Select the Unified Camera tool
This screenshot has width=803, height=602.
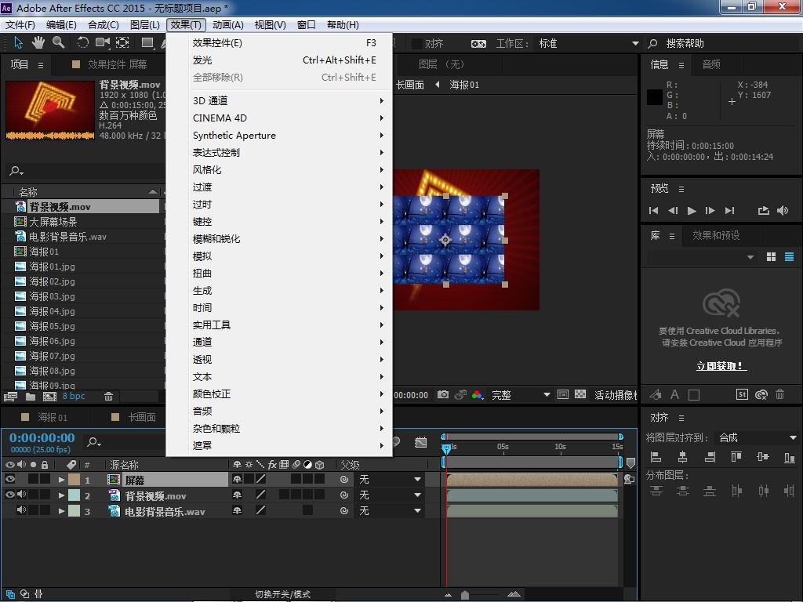coord(103,42)
